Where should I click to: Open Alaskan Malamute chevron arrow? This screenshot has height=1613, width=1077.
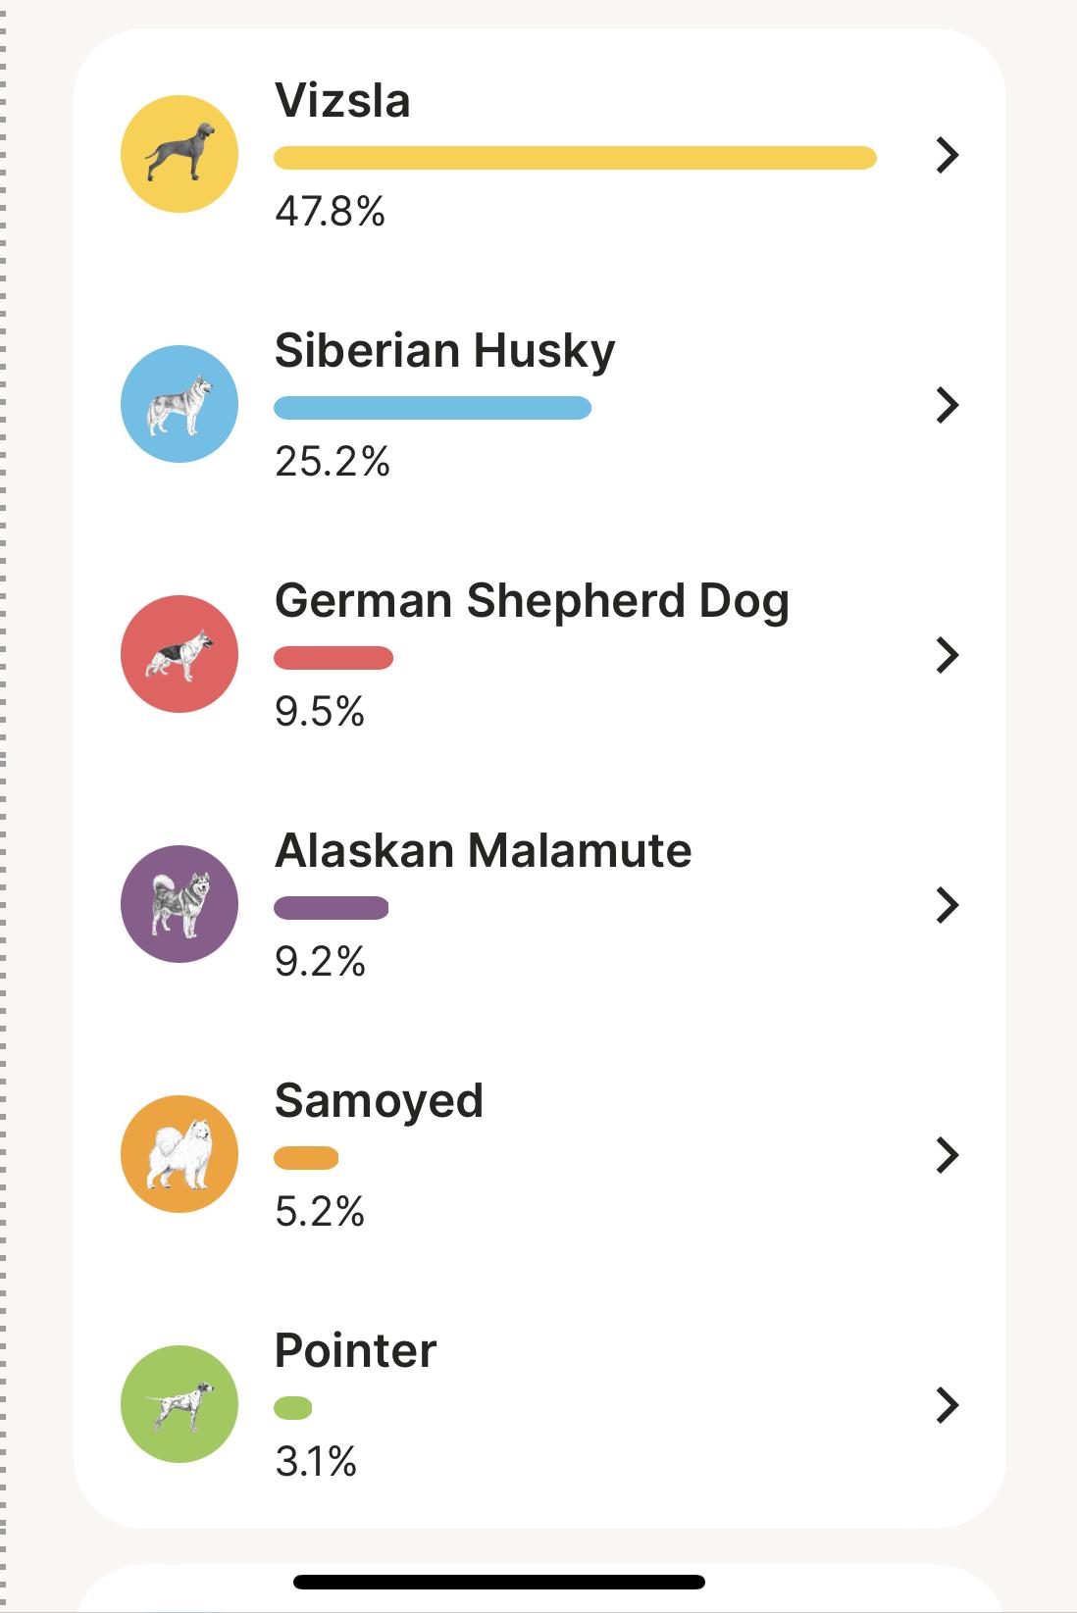[947, 905]
